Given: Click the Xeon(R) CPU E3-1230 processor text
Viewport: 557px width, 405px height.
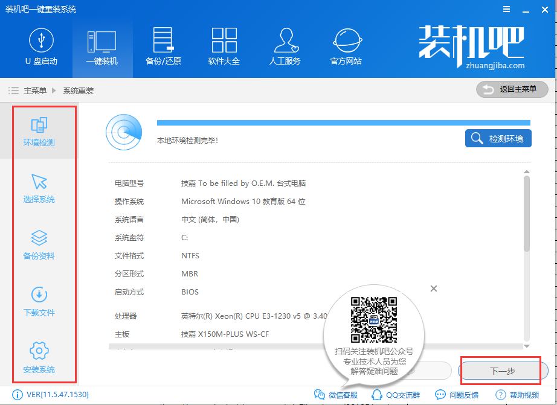Looking at the screenshot, I should 254,316.
